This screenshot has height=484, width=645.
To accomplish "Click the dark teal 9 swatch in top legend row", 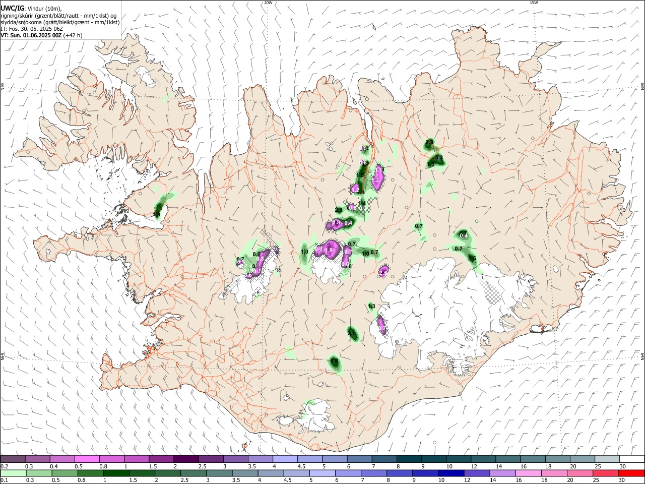I will (x=434, y=459).
